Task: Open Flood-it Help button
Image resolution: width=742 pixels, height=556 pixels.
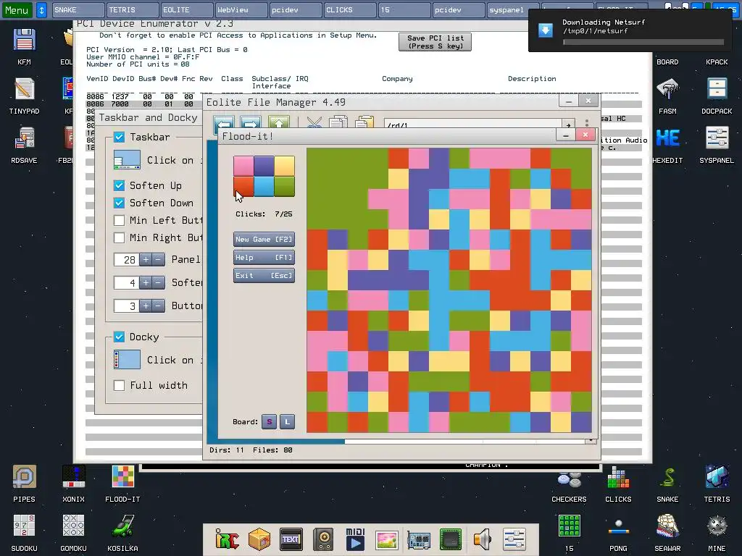Action: click(x=264, y=258)
